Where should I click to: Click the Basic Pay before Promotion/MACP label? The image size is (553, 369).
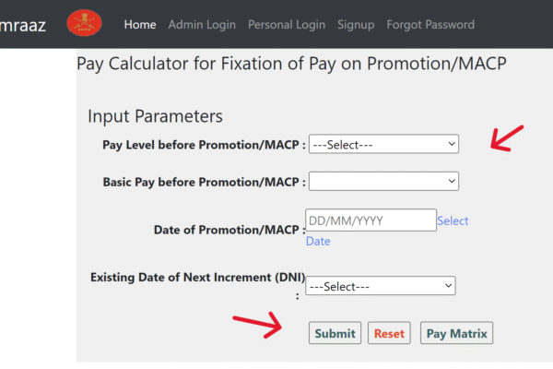click(204, 182)
